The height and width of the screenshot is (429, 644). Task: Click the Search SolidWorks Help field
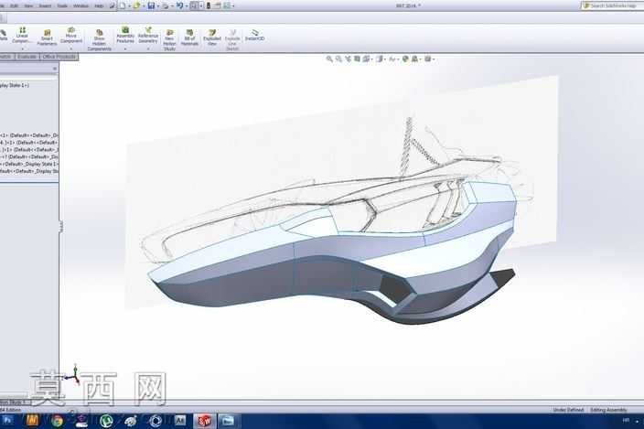point(613,5)
